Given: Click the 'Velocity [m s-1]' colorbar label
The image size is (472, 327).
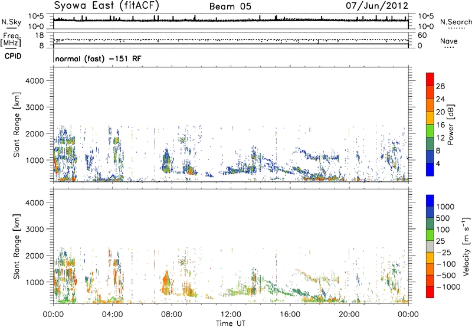Looking at the screenshot, I should [x=466, y=246].
